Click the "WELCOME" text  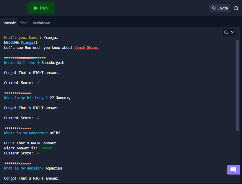coord(12,43)
